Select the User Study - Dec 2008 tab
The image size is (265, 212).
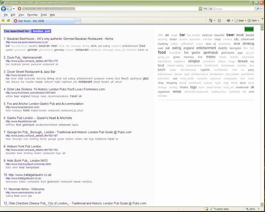[x=44, y=21]
